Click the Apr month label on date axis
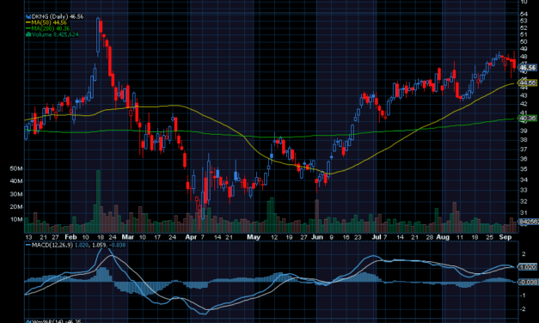Screen dimensions: 539x323 tap(191, 237)
